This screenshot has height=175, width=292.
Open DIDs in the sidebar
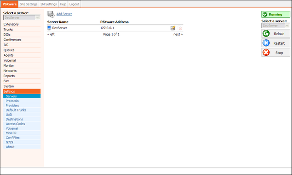[x=22, y=35]
